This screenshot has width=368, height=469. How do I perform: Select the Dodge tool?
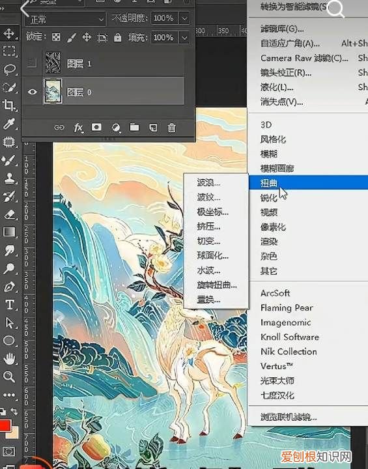click(9, 268)
